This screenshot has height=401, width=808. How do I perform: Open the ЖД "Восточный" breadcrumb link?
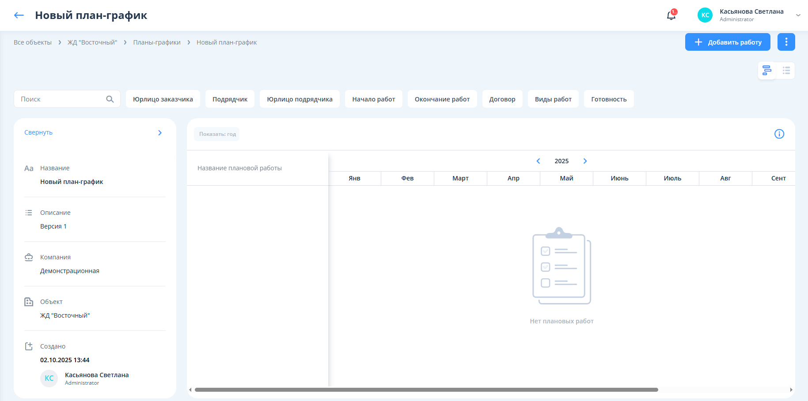pos(92,42)
